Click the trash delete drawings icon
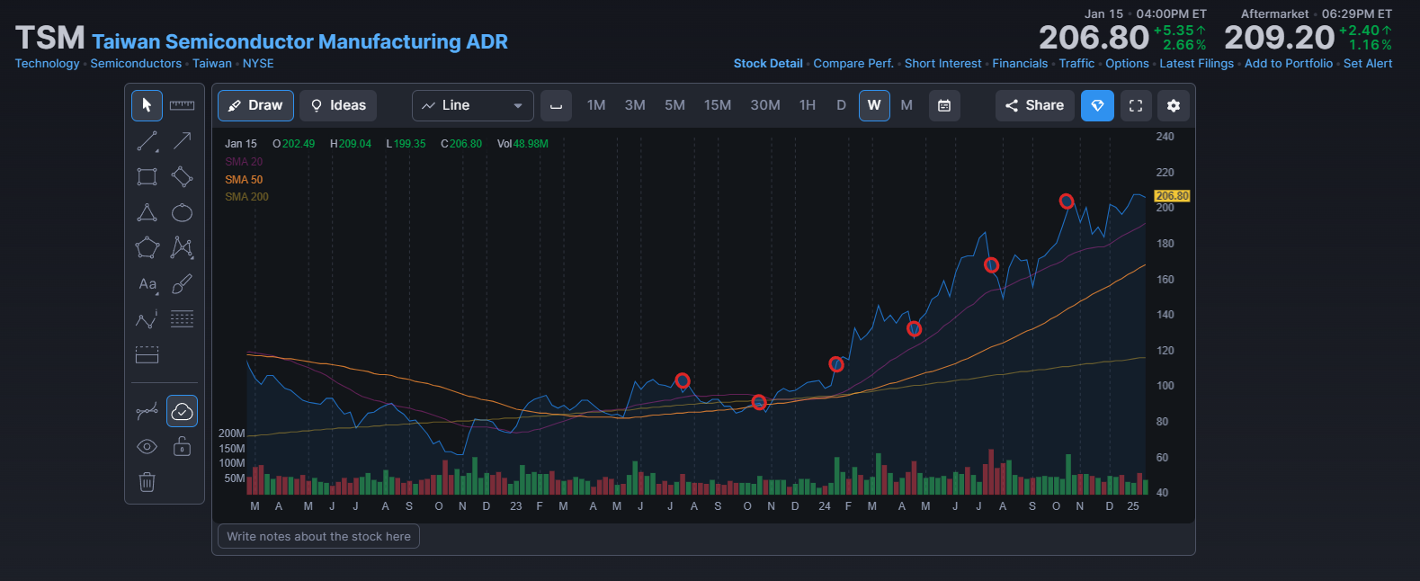 [x=147, y=482]
